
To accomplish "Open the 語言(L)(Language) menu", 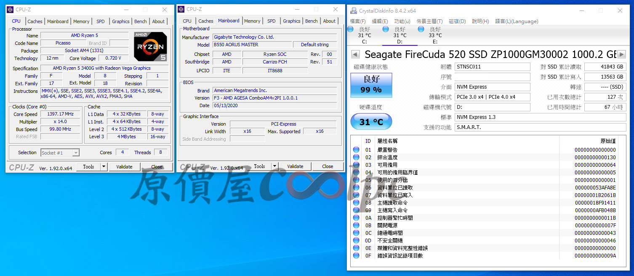I will pyautogui.click(x=517, y=21).
